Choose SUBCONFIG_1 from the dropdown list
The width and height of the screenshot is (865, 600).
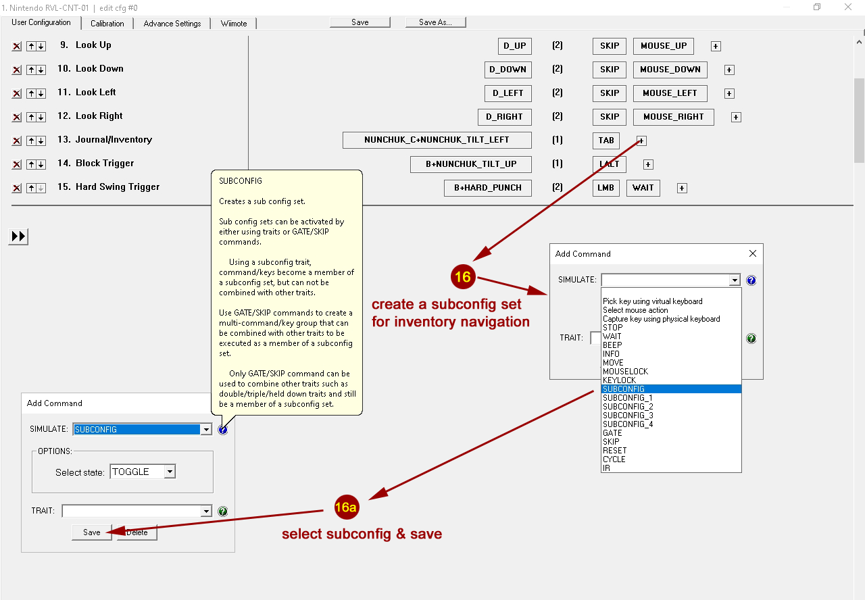tap(628, 398)
